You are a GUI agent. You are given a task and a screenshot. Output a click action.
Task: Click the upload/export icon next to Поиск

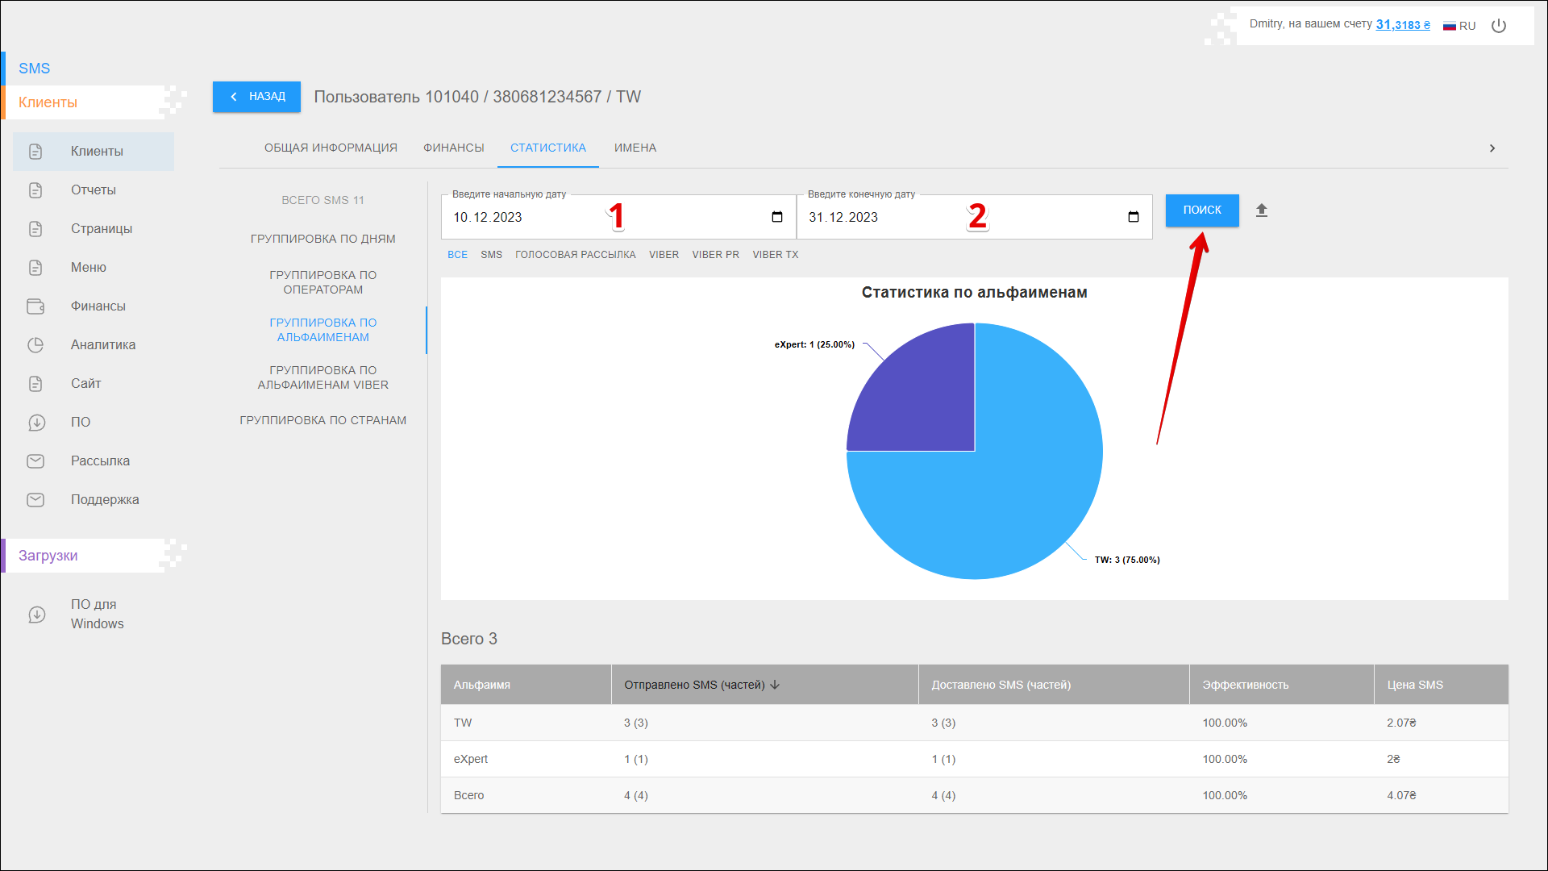click(1262, 210)
